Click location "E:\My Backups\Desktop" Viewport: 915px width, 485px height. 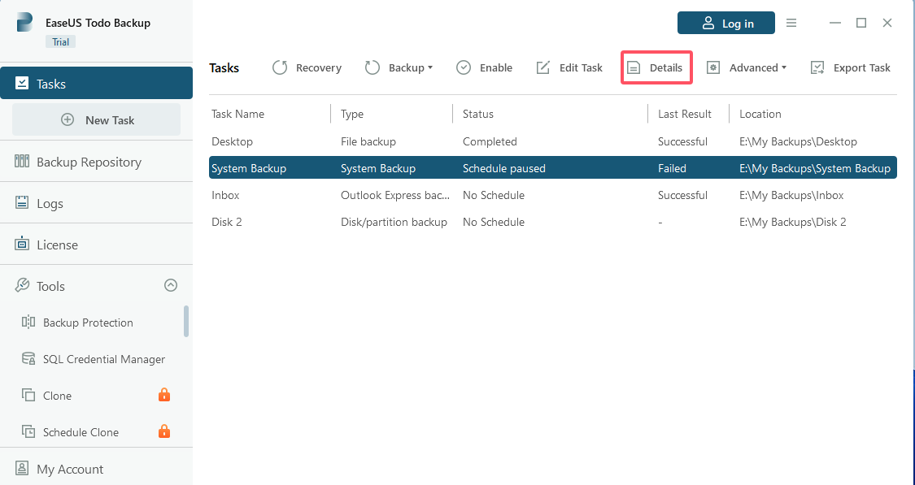pos(799,141)
